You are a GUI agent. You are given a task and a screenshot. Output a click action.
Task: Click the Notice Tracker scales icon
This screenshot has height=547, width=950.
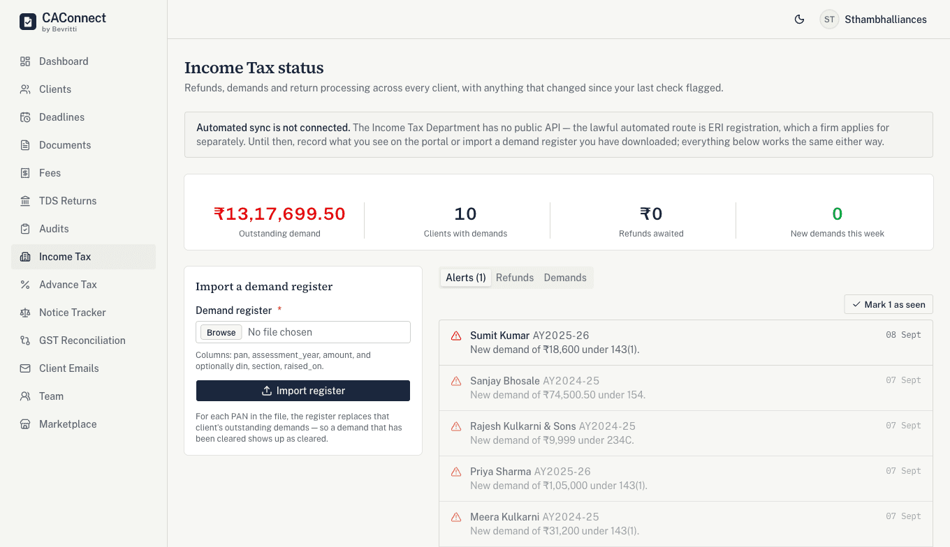coord(25,313)
